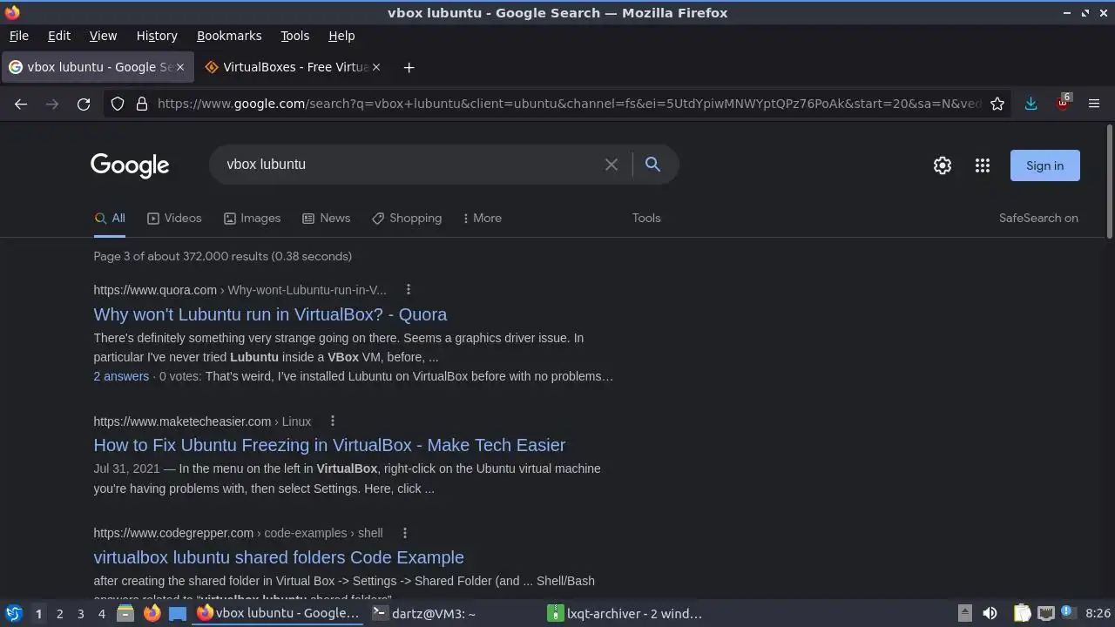
Task: Show desktop from the panel icon
Action: click(178, 613)
